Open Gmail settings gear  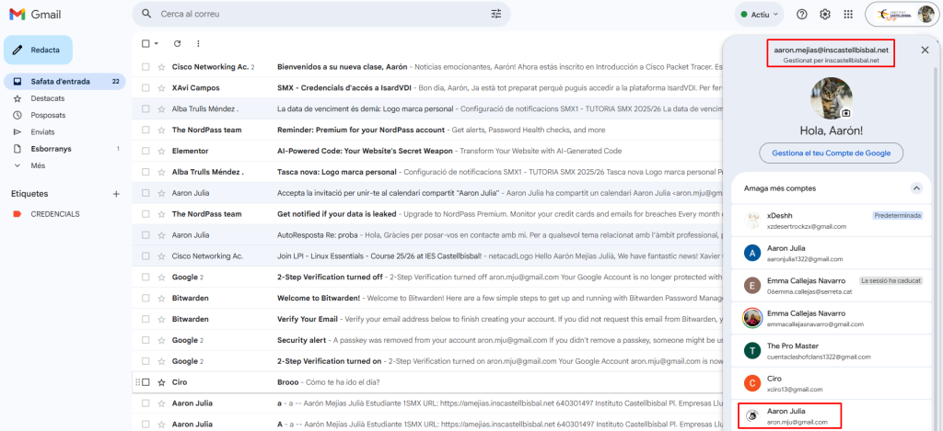(x=825, y=14)
